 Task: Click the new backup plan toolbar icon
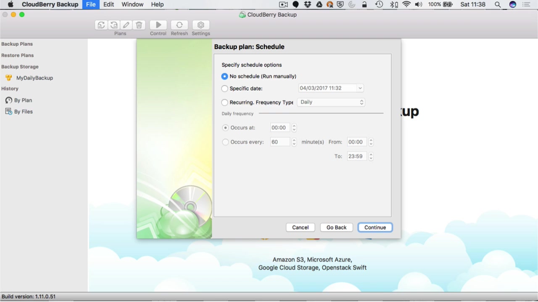[101, 25]
